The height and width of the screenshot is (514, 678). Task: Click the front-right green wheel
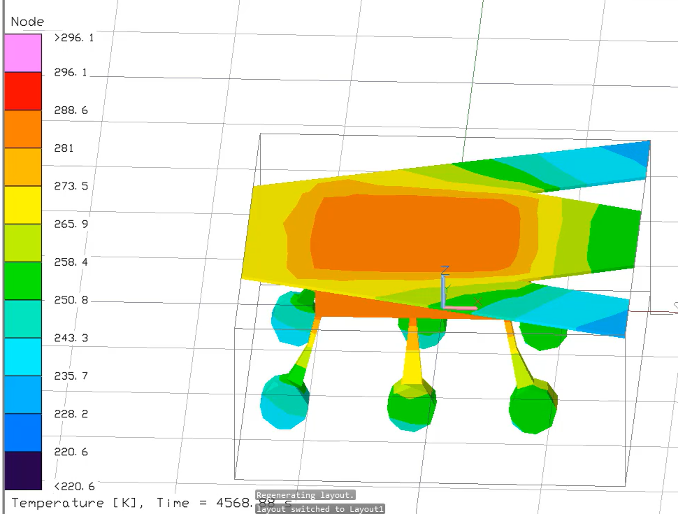(533, 406)
